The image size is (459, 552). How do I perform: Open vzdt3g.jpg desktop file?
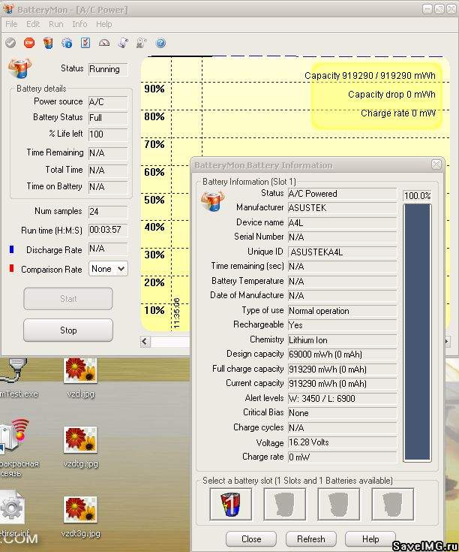coord(80,517)
